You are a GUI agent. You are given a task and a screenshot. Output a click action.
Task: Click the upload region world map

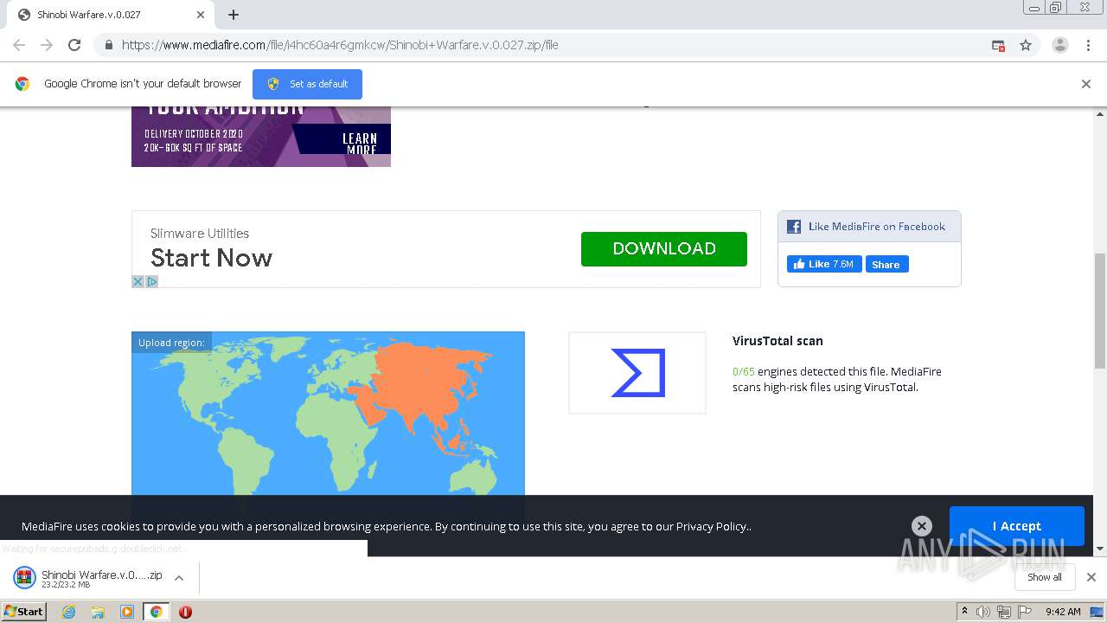point(328,414)
